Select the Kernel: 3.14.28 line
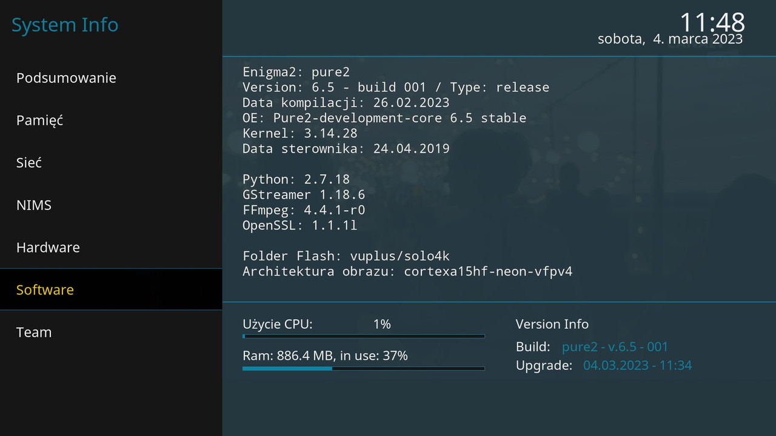 point(300,133)
